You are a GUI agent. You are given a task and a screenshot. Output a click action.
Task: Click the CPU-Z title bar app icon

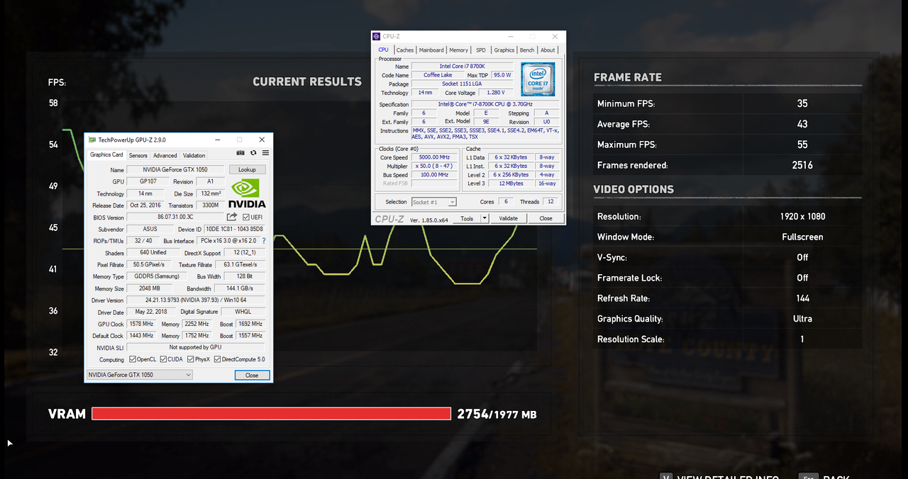click(x=376, y=36)
